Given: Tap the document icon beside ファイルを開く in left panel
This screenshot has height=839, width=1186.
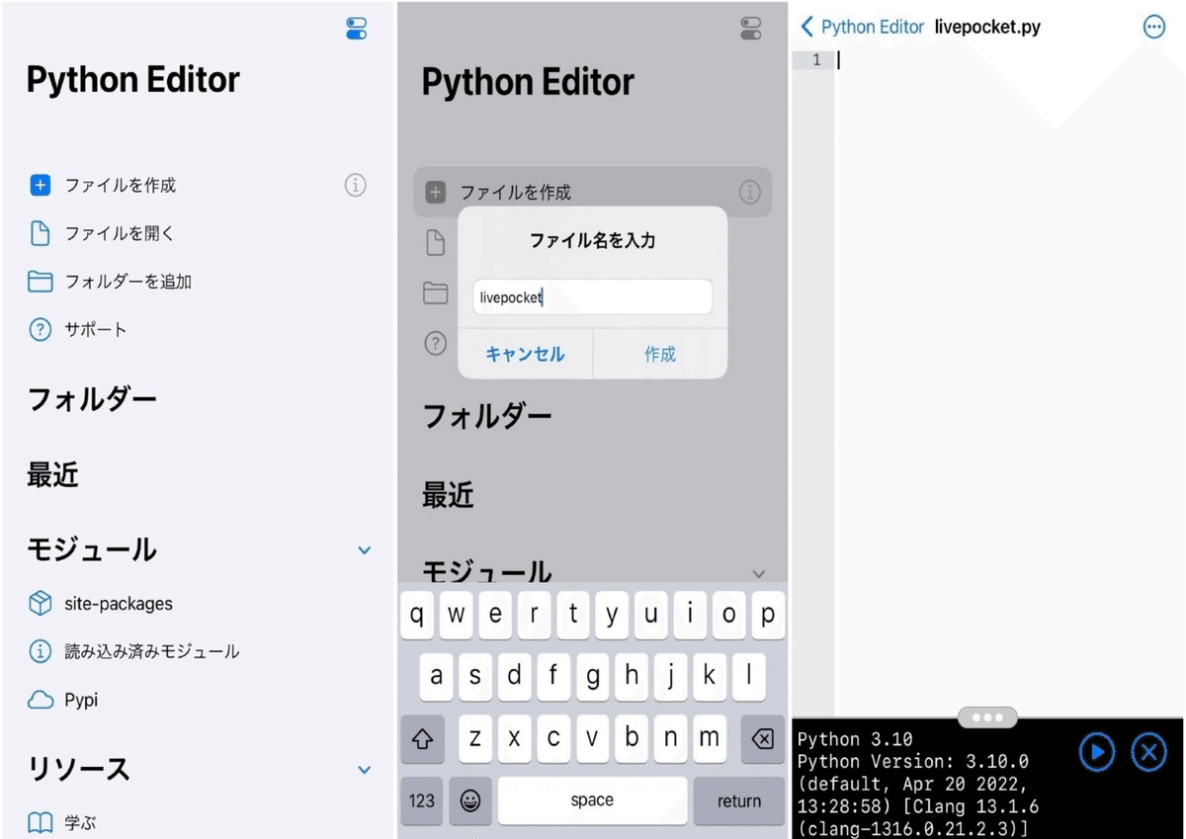Looking at the screenshot, I should (41, 233).
